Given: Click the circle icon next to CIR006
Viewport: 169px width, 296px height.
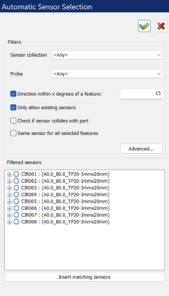Looking at the screenshot, I should [x=16, y=208].
